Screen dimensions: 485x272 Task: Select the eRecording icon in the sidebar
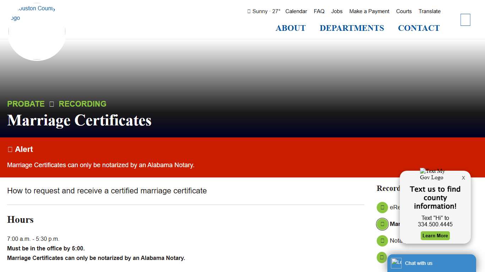[382, 207]
